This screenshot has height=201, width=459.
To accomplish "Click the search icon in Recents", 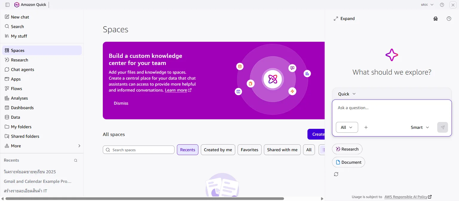I will pyautogui.click(x=76, y=160).
